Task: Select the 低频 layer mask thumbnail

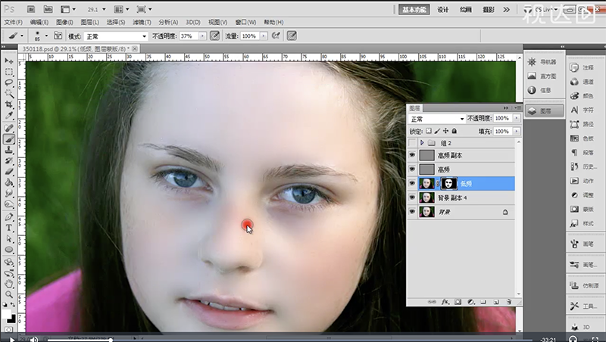Action: click(x=448, y=183)
